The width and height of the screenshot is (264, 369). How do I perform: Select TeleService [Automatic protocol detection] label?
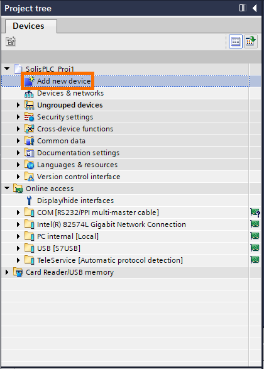pos(110,260)
